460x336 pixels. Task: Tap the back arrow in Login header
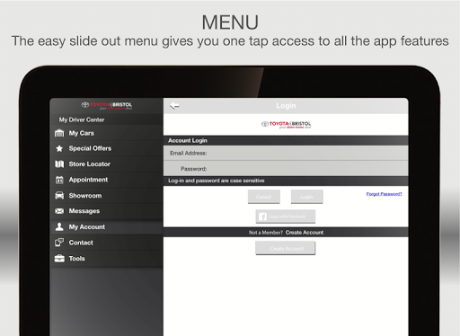tap(174, 105)
